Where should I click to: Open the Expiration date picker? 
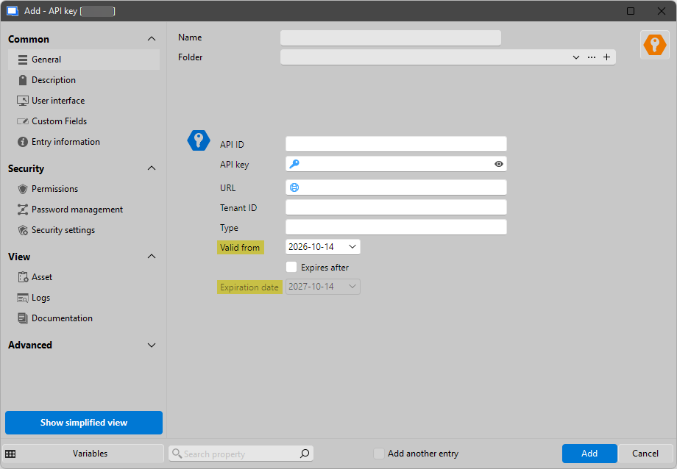352,287
